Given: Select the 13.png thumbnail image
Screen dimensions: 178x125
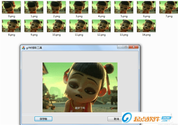Looking at the screenshot, I should [124, 26].
